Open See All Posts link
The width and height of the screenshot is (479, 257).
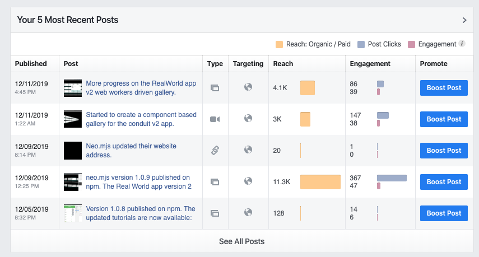point(241,241)
